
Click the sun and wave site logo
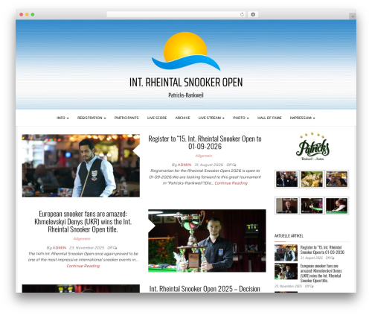[186, 51]
